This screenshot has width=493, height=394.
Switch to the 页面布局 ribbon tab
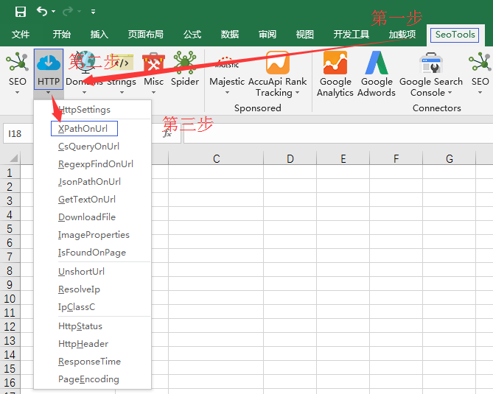click(146, 35)
